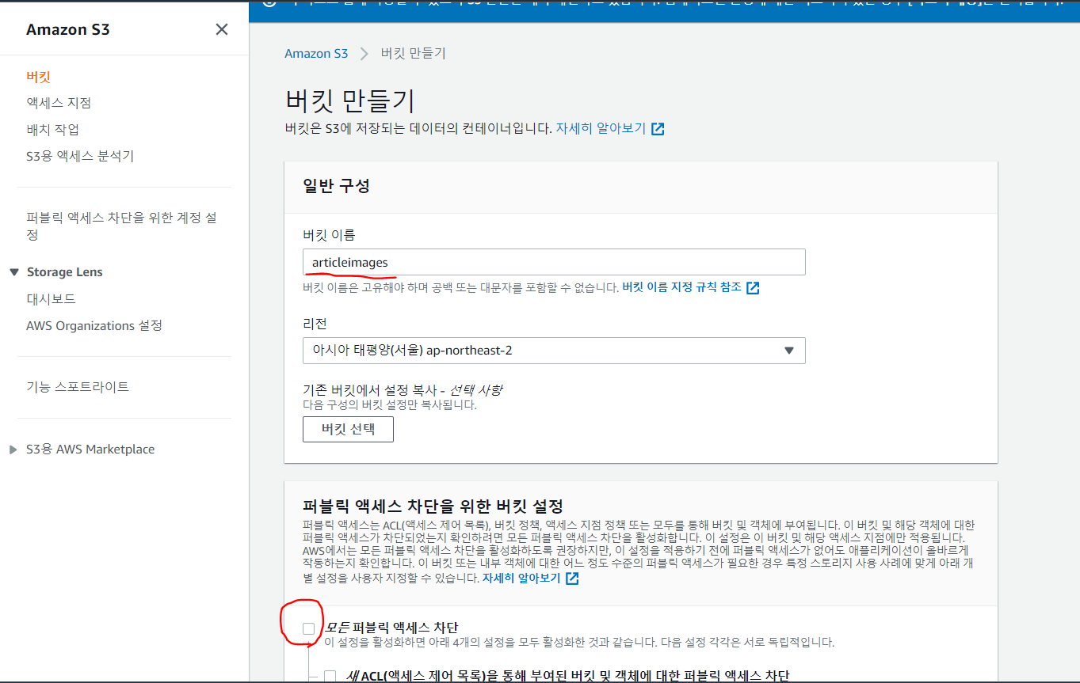Click the Amazon S3 sidebar title
This screenshot has height=683, width=1080.
68,30
